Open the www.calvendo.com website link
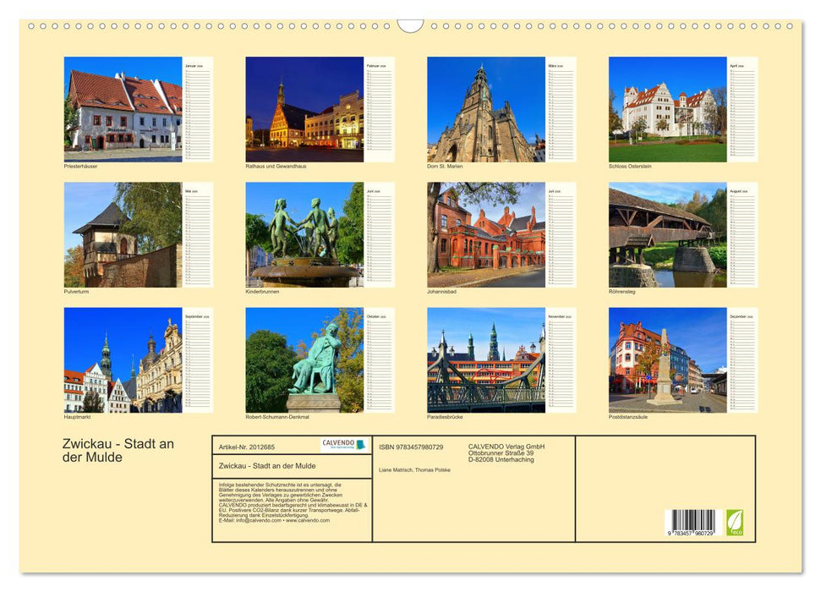Image resolution: width=821 pixels, height=592 pixels. 307,520
